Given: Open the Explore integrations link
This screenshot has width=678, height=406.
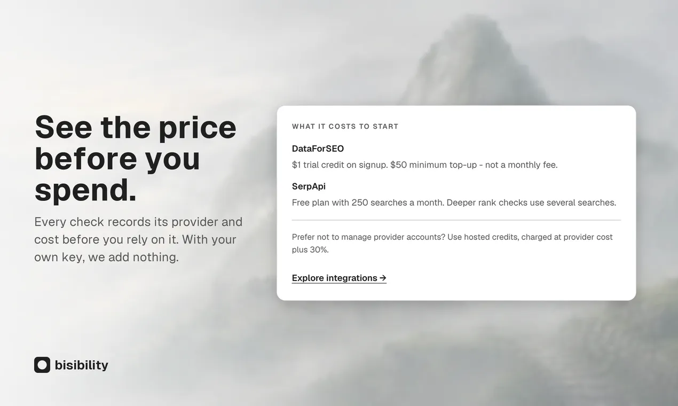Looking at the screenshot, I should click(x=339, y=278).
